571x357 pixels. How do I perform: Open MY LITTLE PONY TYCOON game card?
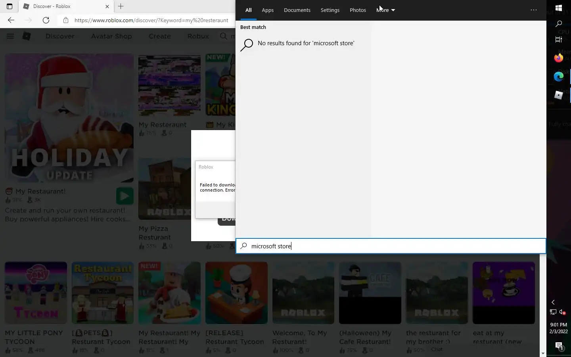[36, 307]
